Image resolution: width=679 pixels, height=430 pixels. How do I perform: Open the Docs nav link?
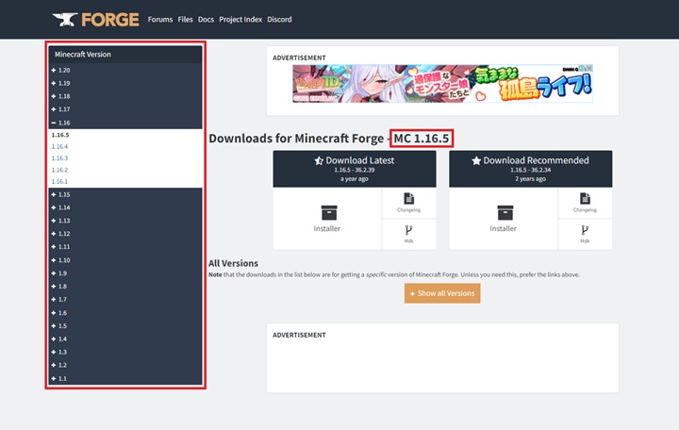click(206, 20)
